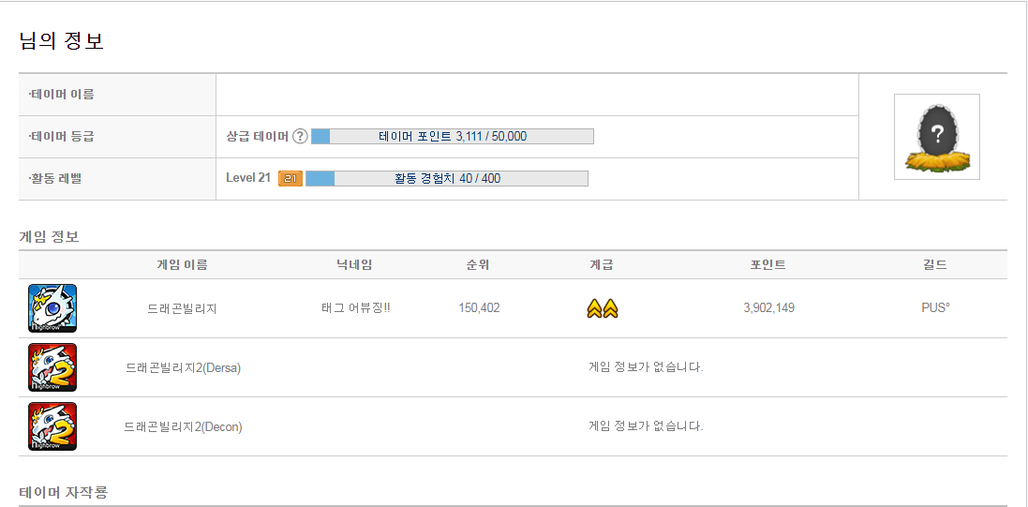Click the 드래곤빌리지 game icon
This screenshot has height=507, width=1028.
click(x=52, y=308)
